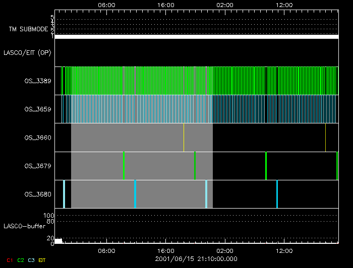Click the white TM SUBMODE level bar
The width and height of the screenshot is (353, 268).
(x=196, y=37)
